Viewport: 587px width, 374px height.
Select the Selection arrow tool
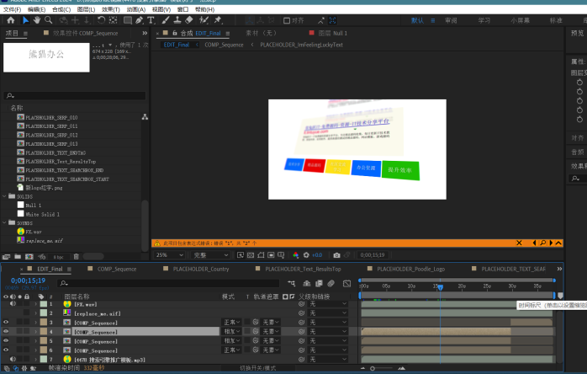click(25, 20)
